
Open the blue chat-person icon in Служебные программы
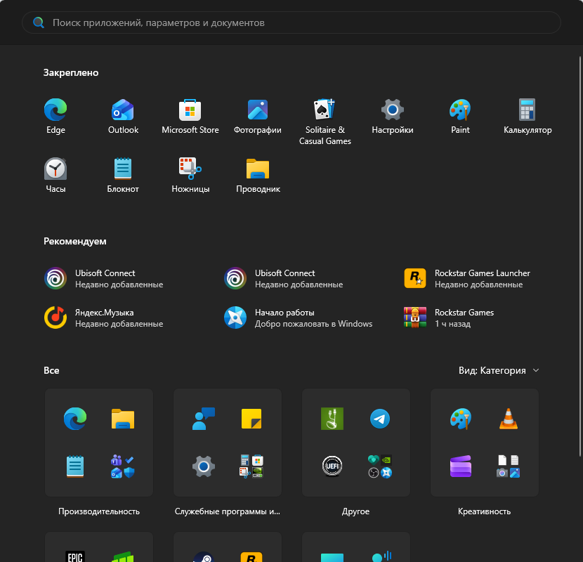pyautogui.click(x=204, y=419)
